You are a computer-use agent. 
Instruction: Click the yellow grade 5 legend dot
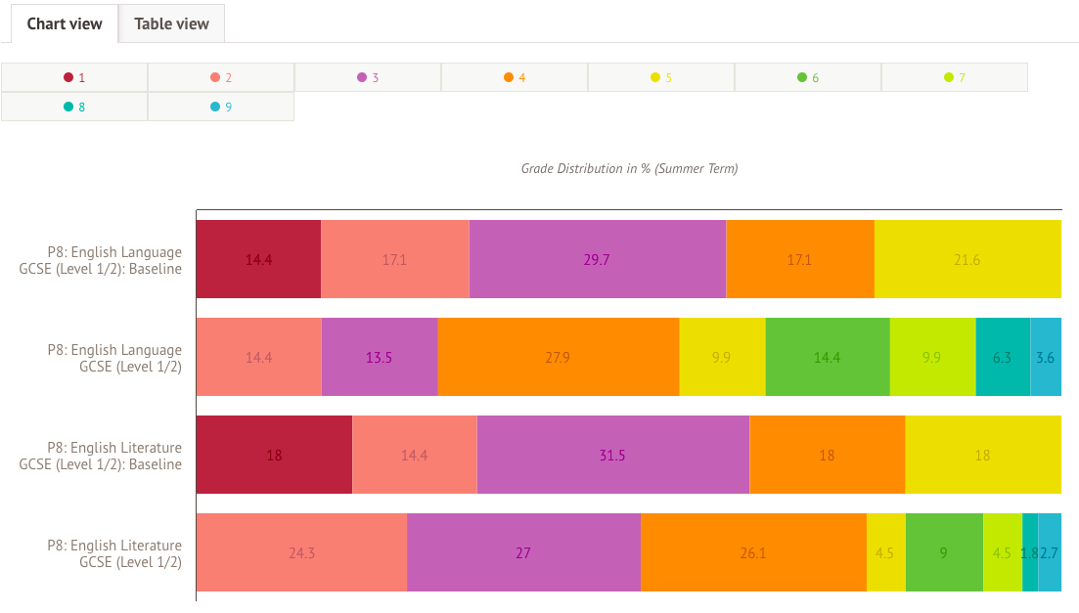(655, 77)
